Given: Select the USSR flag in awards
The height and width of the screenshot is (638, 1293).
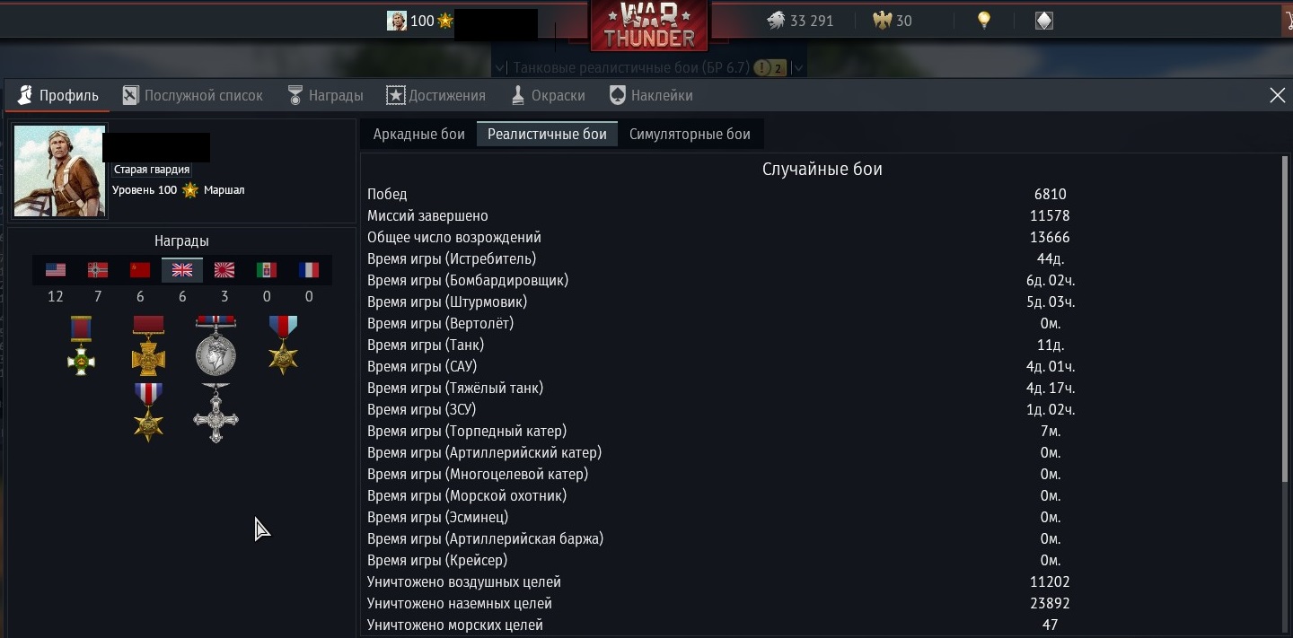Looking at the screenshot, I should click(140, 270).
